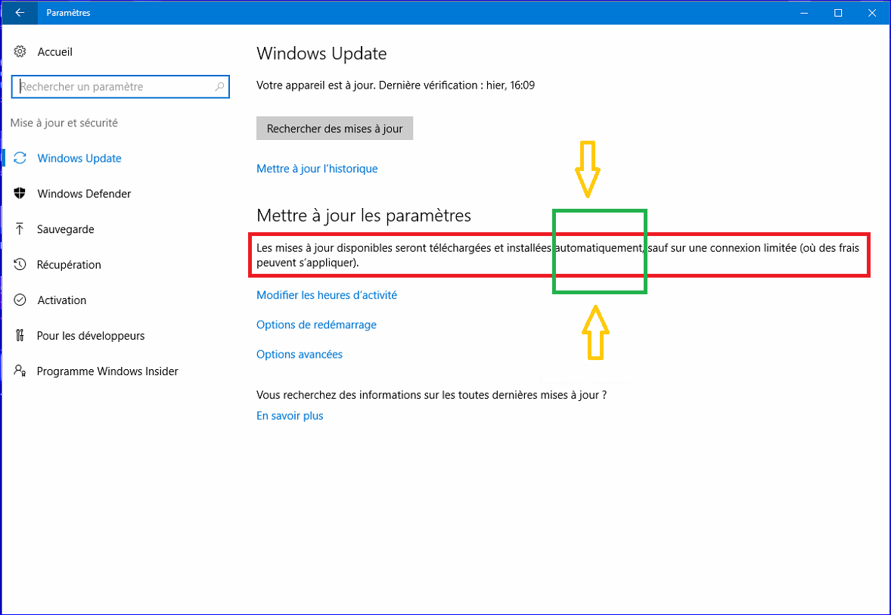Viewport: 891px width, 615px height.
Task: Click the back arrow in title bar
Action: [20, 13]
